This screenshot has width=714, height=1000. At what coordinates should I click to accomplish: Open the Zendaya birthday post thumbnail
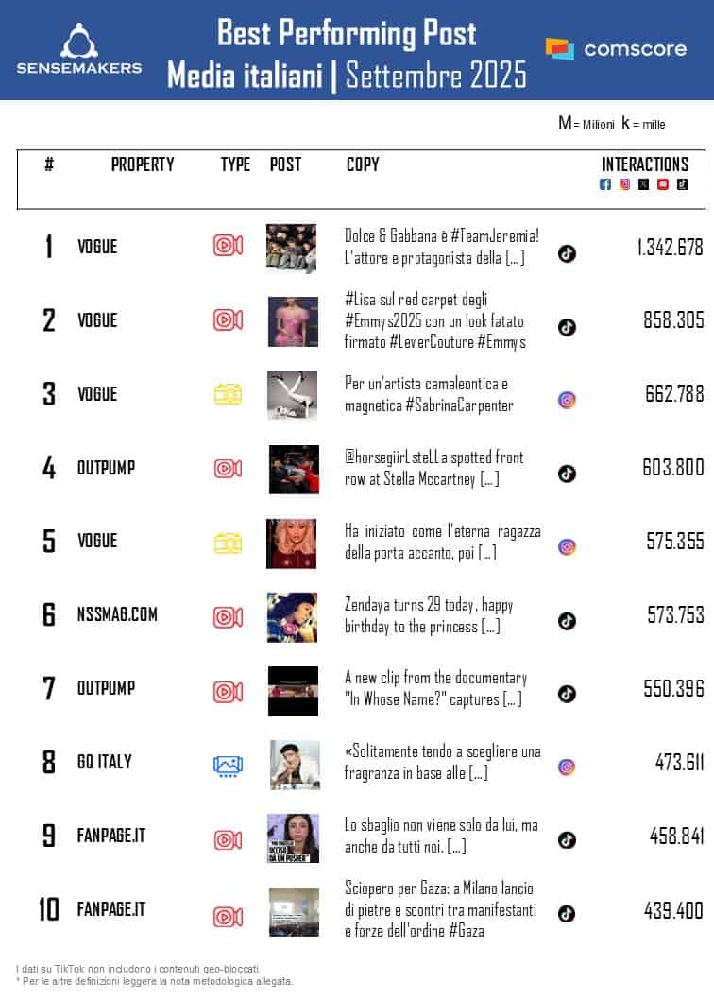292,617
